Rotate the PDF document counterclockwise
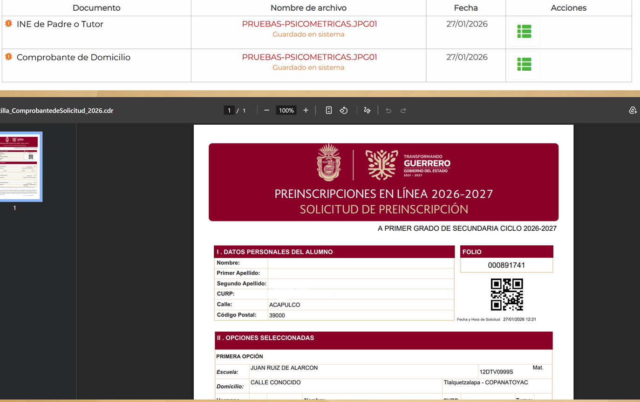 tap(344, 110)
